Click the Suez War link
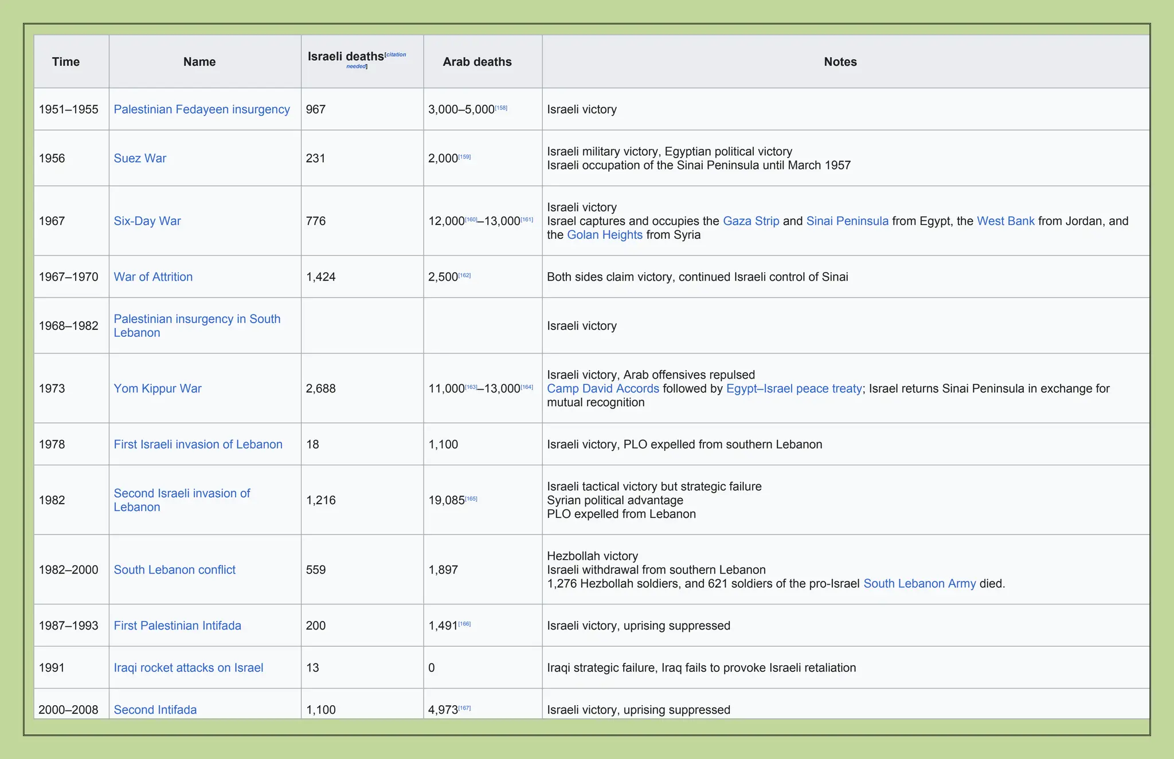 pyautogui.click(x=140, y=158)
